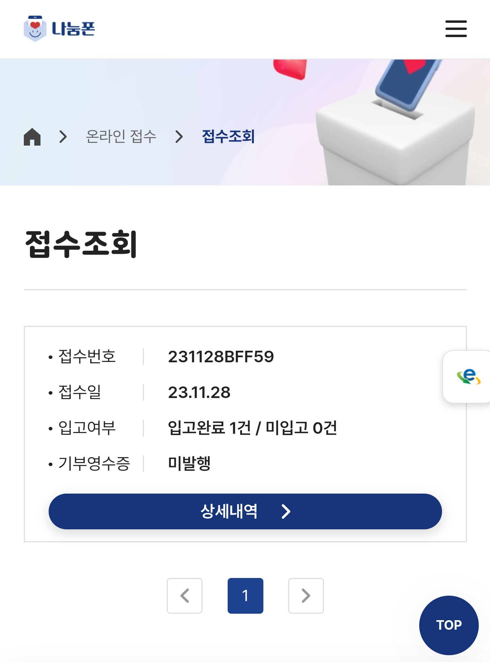
Task: Click the chevron before 접수조회 breadcrumb
Action: coord(179,137)
